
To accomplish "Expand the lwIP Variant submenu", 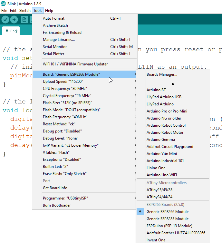I will tap(85, 145).
